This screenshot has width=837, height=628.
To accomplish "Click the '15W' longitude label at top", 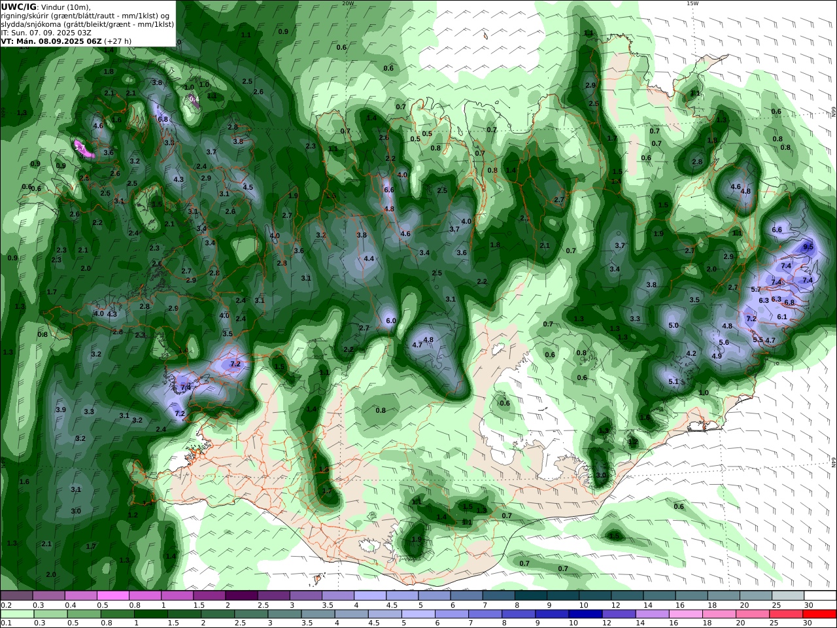I will click(x=692, y=3).
